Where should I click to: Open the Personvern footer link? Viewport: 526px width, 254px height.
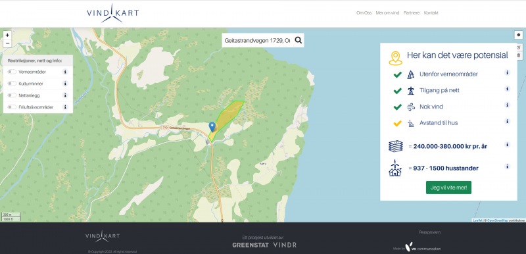coord(430,232)
